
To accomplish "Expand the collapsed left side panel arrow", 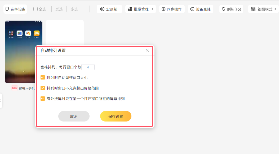I will tap(1, 101).
